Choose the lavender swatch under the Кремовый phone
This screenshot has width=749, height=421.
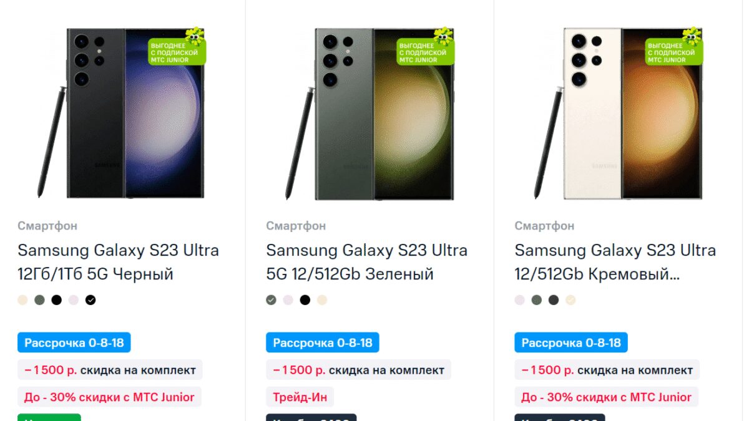[519, 300]
